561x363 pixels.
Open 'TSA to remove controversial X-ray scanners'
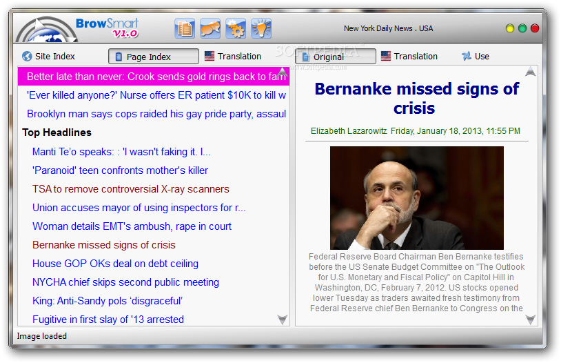[130, 189]
